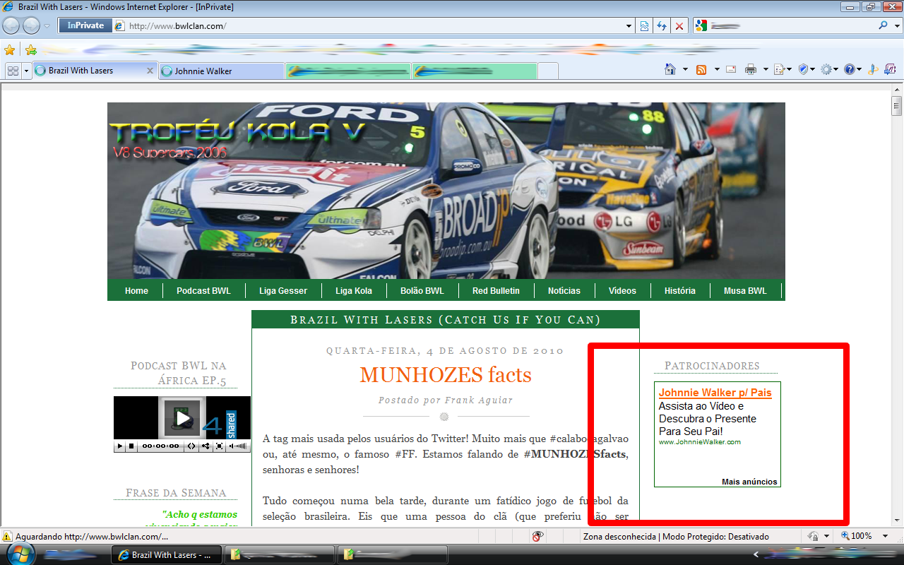Screen dimensions: 904x565
Task: Click the MUNHOZES facts post title
Action: [x=445, y=374]
